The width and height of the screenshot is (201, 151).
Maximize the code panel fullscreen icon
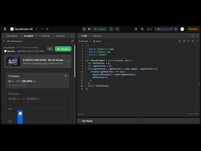click(x=193, y=36)
